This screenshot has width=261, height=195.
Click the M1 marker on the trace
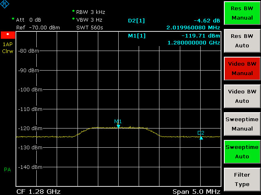pyautogui.click(x=118, y=126)
